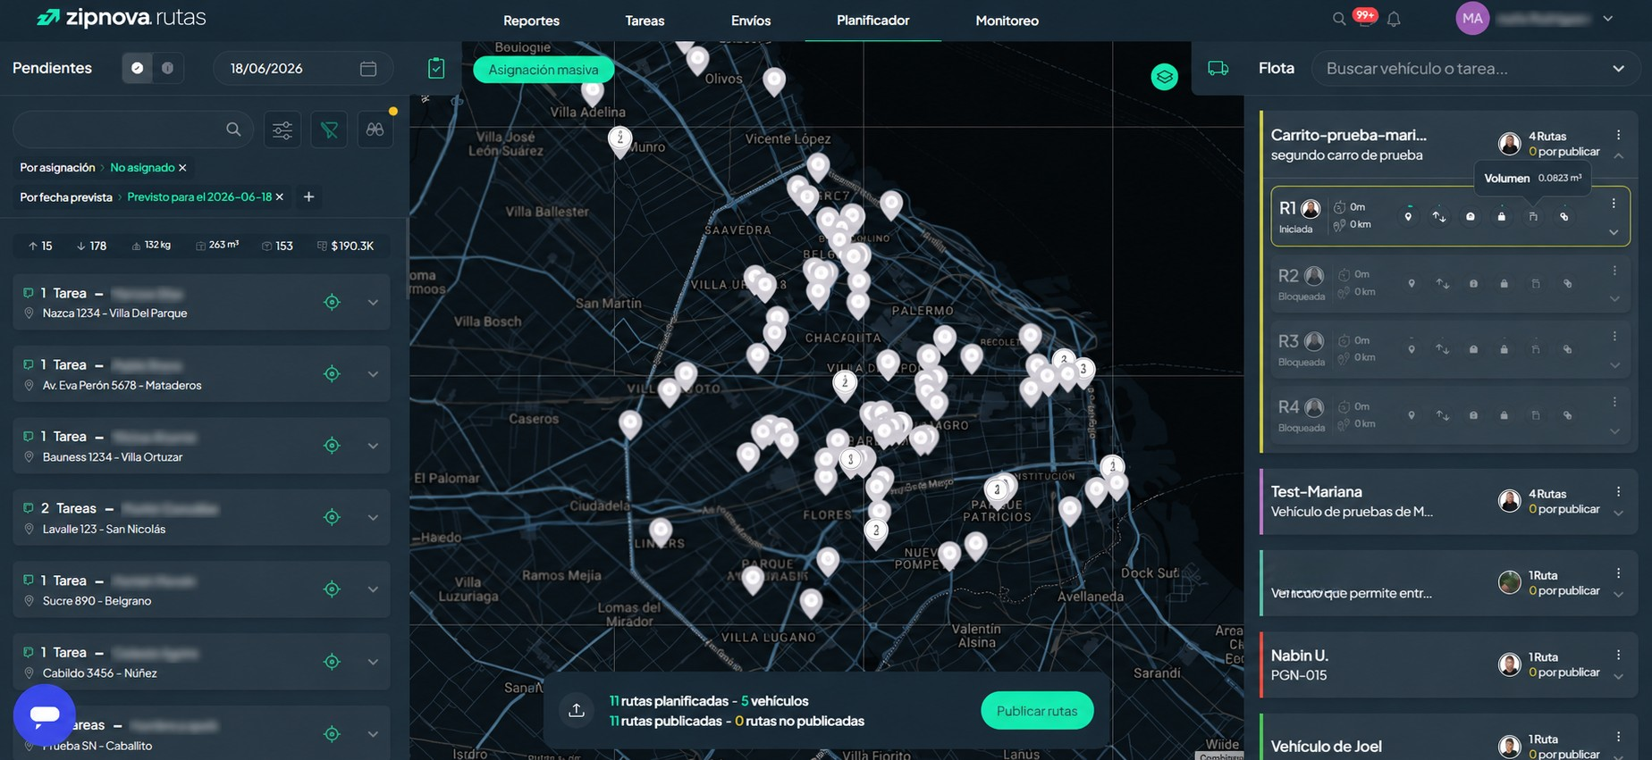Open the notifications bell
Screen dimensions: 1652x760
1394,19
